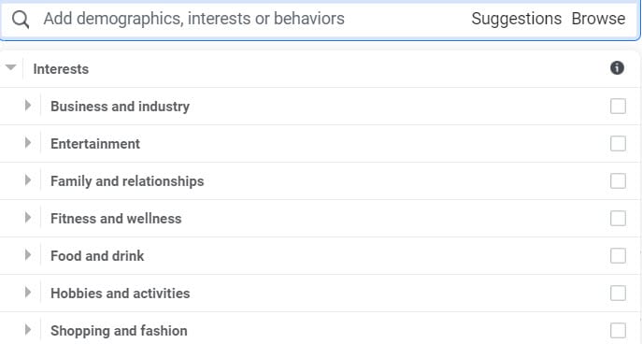Expand the Entertainment category arrow

[x=28, y=143]
